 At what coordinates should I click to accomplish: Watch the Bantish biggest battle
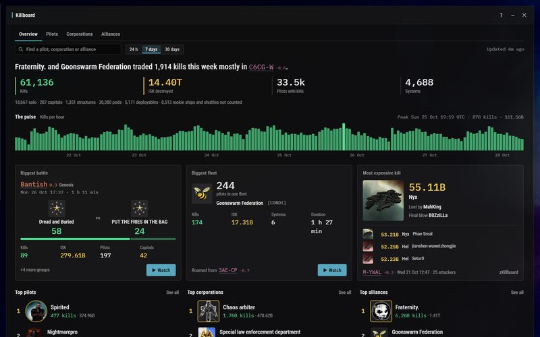pos(161,270)
